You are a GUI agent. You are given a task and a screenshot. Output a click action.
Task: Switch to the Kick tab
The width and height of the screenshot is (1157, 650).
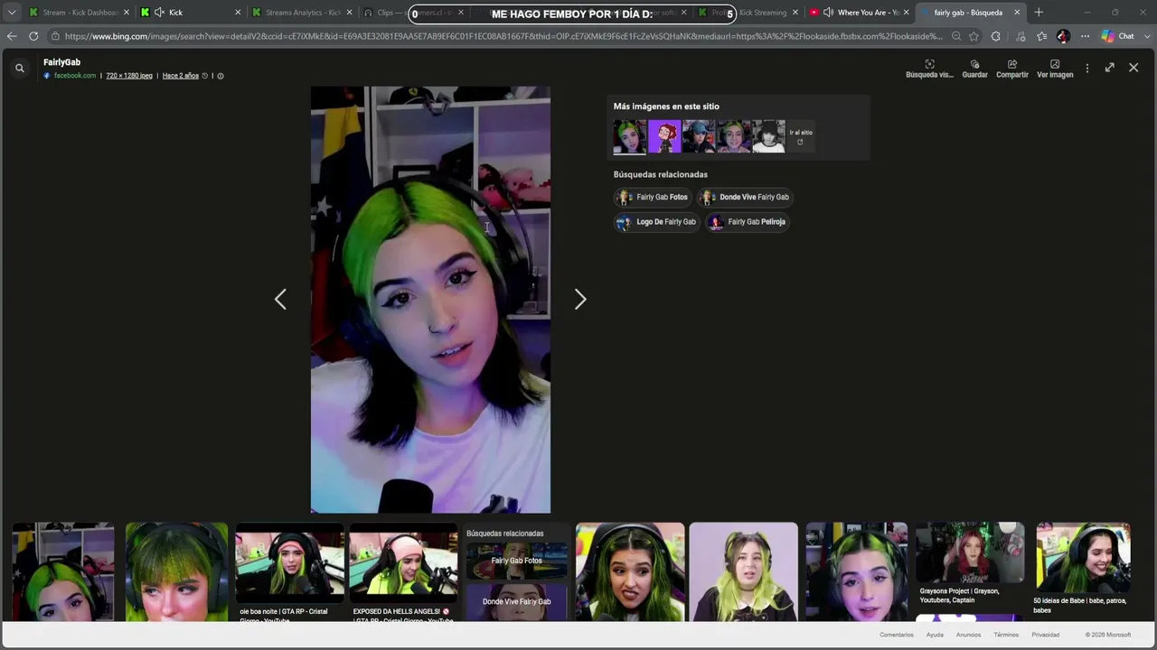pos(191,13)
